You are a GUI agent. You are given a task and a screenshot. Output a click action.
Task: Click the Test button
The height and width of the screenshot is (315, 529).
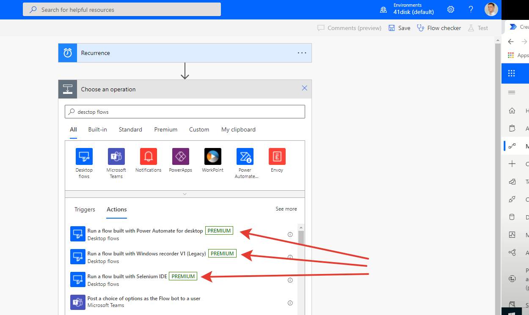click(x=478, y=28)
